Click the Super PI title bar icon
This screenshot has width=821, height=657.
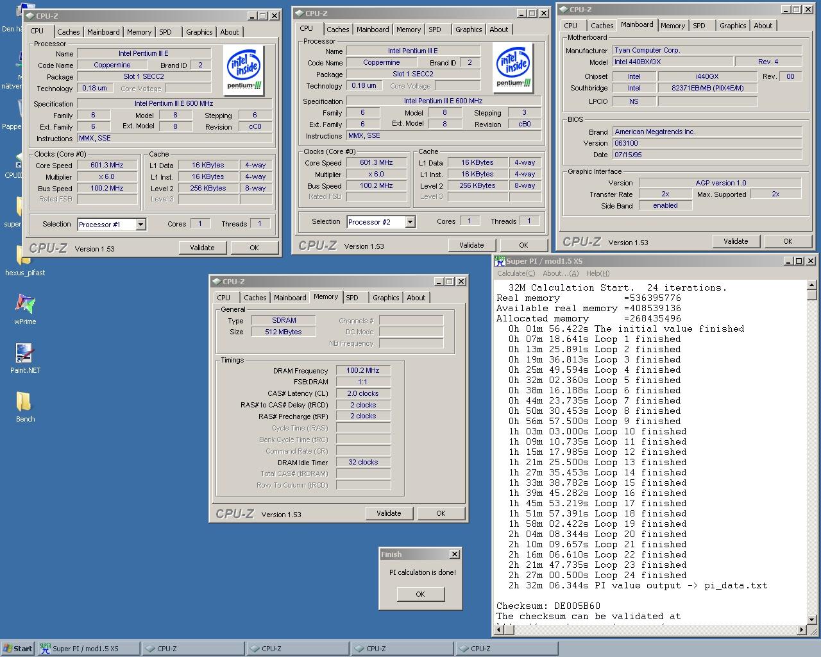click(x=500, y=260)
